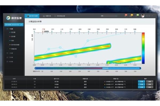160x106 pixels.
Task: Expand the fourth carriage group in sidebar
Action: point(10,61)
